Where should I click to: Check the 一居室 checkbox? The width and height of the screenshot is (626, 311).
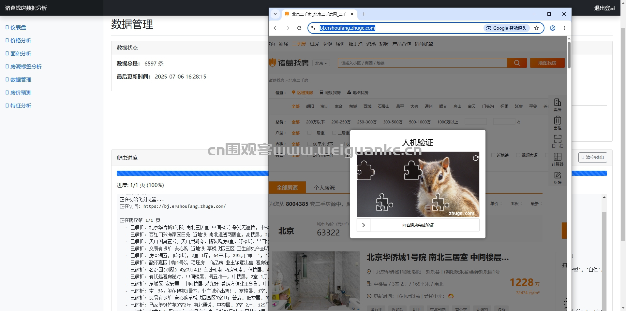[309, 133]
